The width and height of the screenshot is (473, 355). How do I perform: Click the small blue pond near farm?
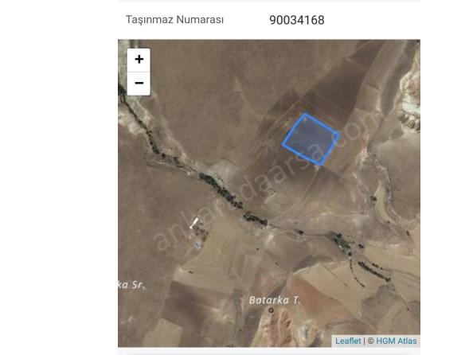pyautogui.click(x=197, y=245)
